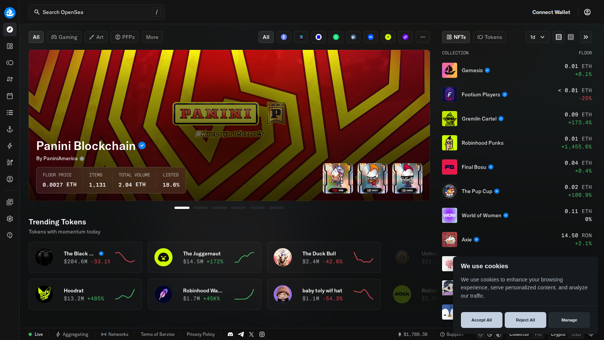Go to second carousel slide indicator

(x=201, y=208)
